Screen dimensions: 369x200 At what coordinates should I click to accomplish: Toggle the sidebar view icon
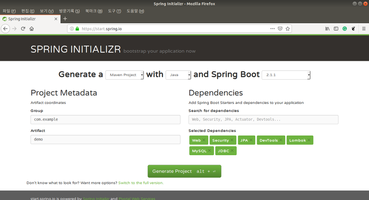(336, 28)
